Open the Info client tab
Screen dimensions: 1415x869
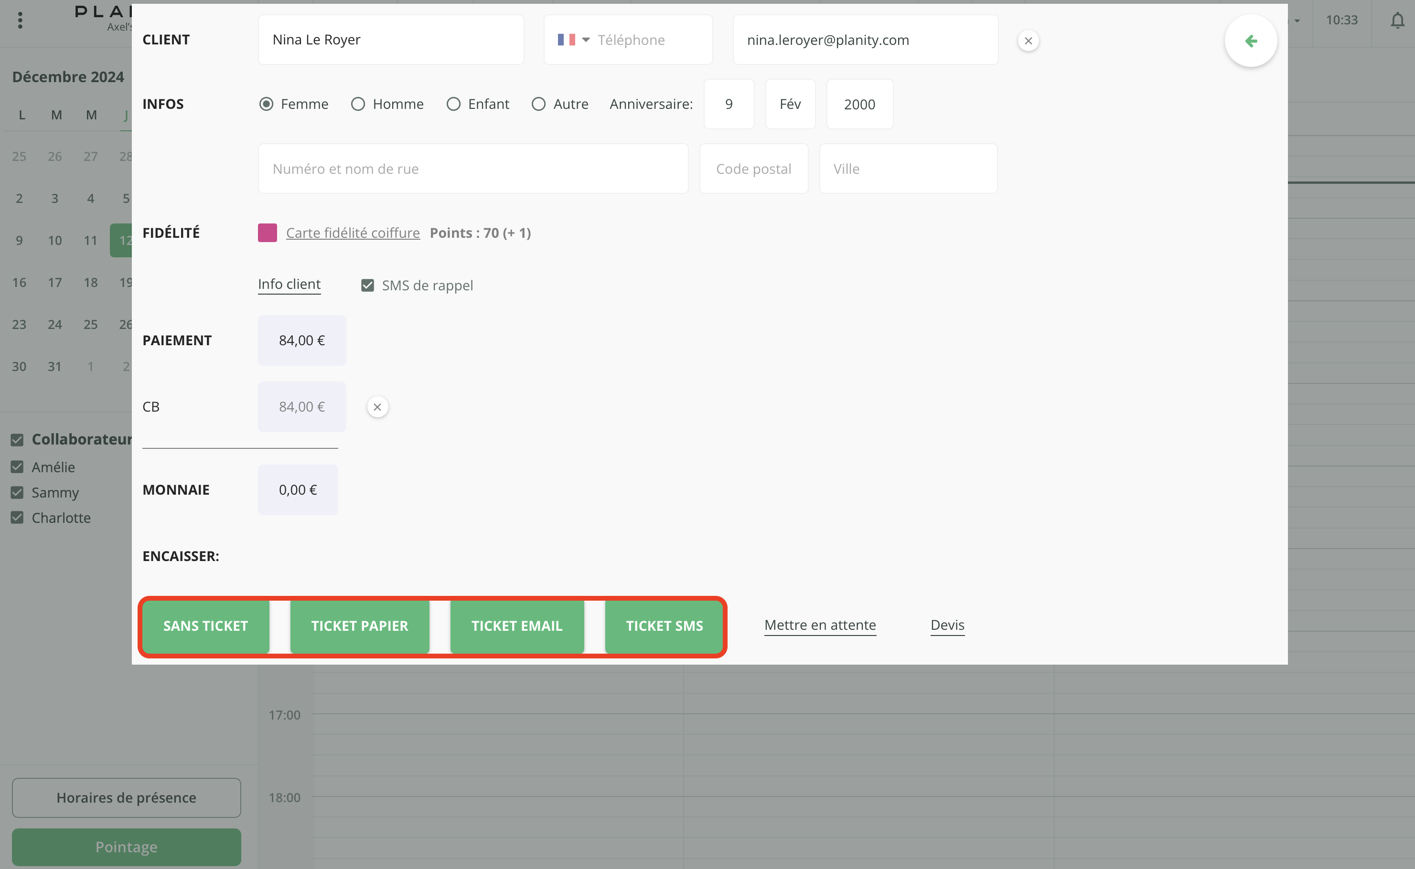coord(289,284)
